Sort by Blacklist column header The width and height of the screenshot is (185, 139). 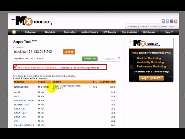point(25,82)
